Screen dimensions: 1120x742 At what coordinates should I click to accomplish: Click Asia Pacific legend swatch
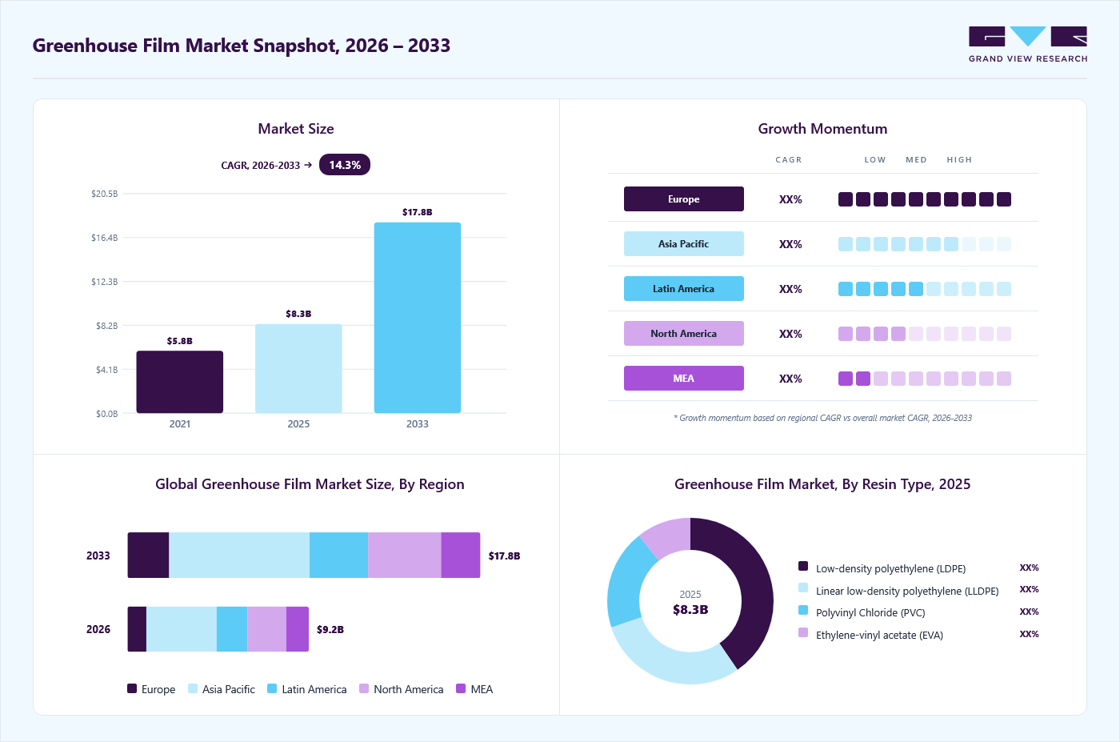pos(193,688)
